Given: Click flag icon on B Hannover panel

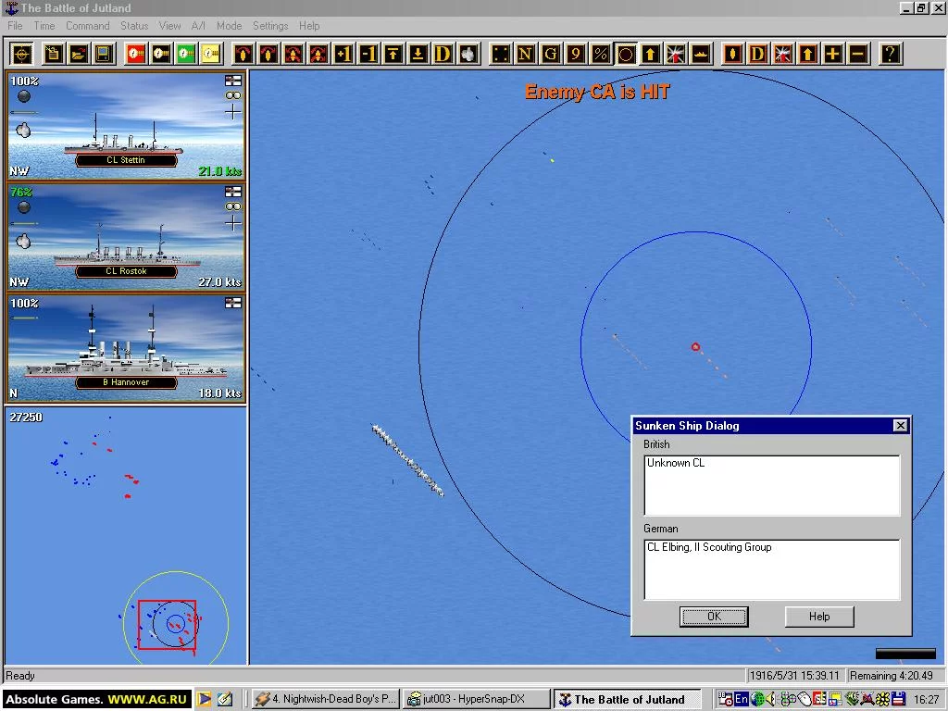Looking at the screenshot, I should [232, 303].
